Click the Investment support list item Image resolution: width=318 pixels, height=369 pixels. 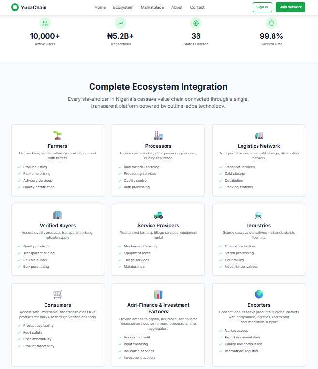[x=139, y=358]
